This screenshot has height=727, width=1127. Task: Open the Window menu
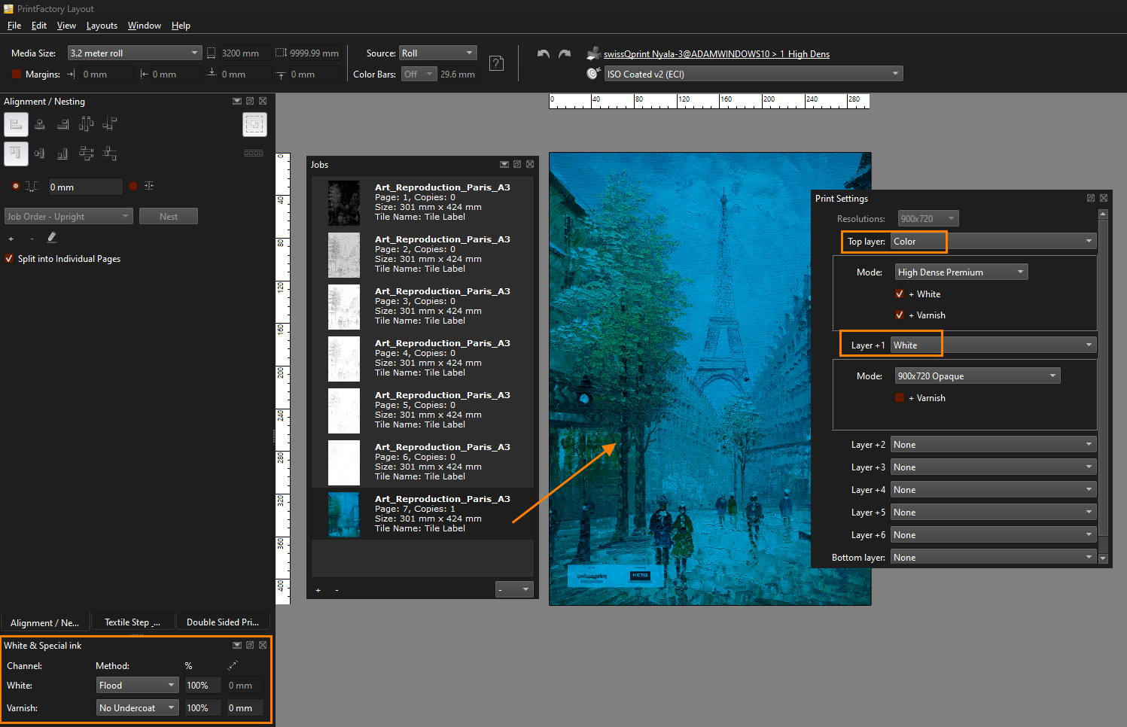click(x=145, y=25)
